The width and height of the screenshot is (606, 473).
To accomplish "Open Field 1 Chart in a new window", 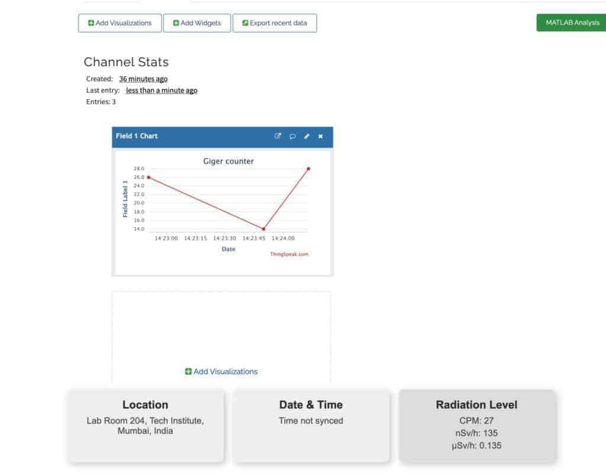I will coord(278,136).
